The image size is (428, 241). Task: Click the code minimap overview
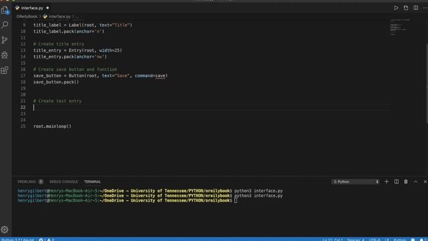400,27
